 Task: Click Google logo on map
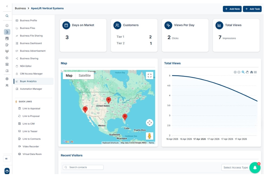pyautogui.click(x=68, y=141)
